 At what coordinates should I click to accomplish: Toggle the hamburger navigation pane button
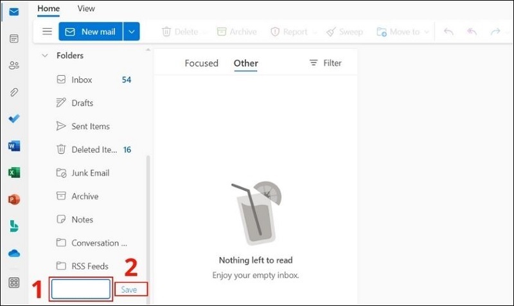point(47,32)
